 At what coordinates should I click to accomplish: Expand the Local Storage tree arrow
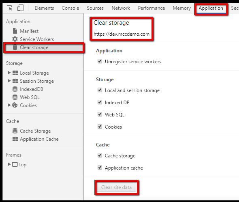9,73
